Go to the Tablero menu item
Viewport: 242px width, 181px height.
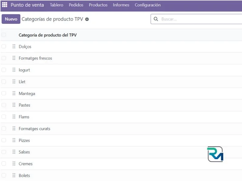click(57, 5)
